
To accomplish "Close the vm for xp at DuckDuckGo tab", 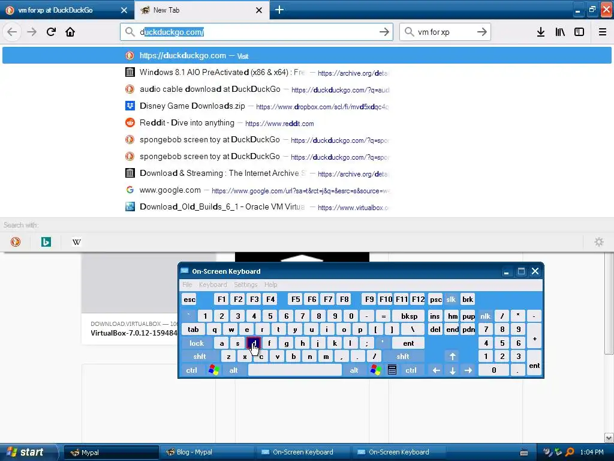I will (124, 10).
